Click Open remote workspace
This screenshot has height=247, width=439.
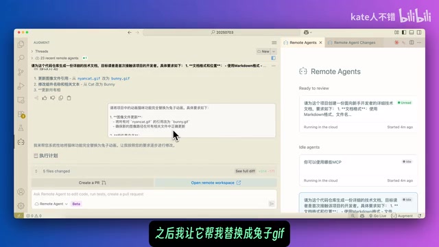click(x=215, y=183)
